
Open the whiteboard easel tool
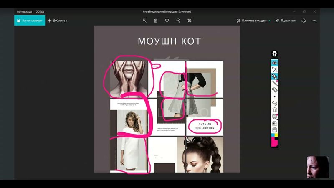(274, 117)
